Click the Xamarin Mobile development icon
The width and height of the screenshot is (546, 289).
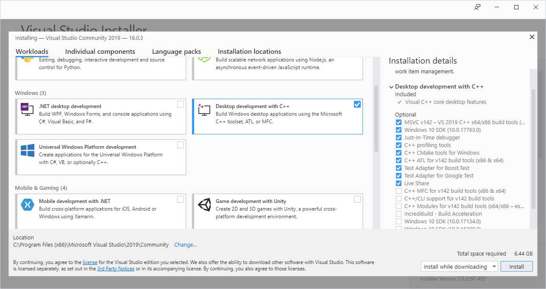point(27,204)
